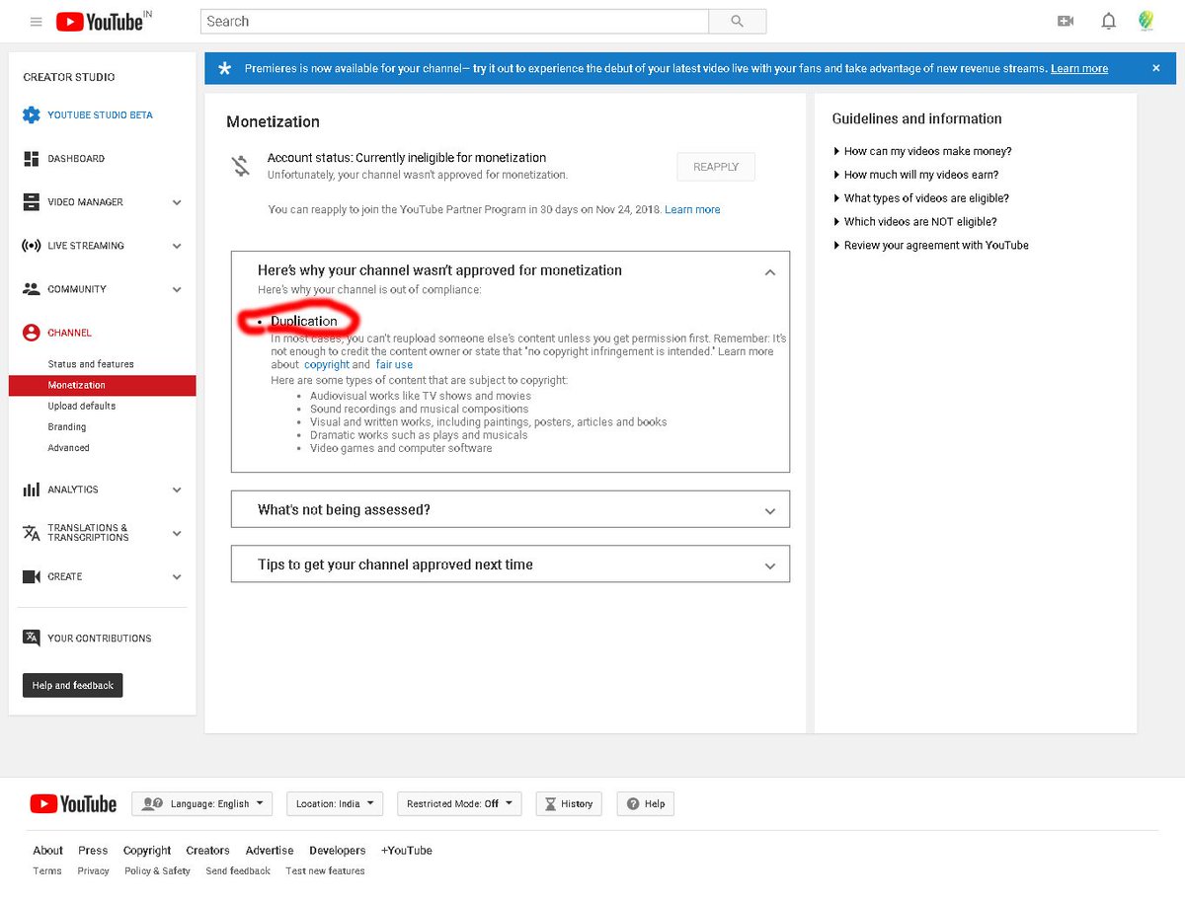The image size is (1185, 903).
Task: Open the notifications bell
Action: point(1109,22)
